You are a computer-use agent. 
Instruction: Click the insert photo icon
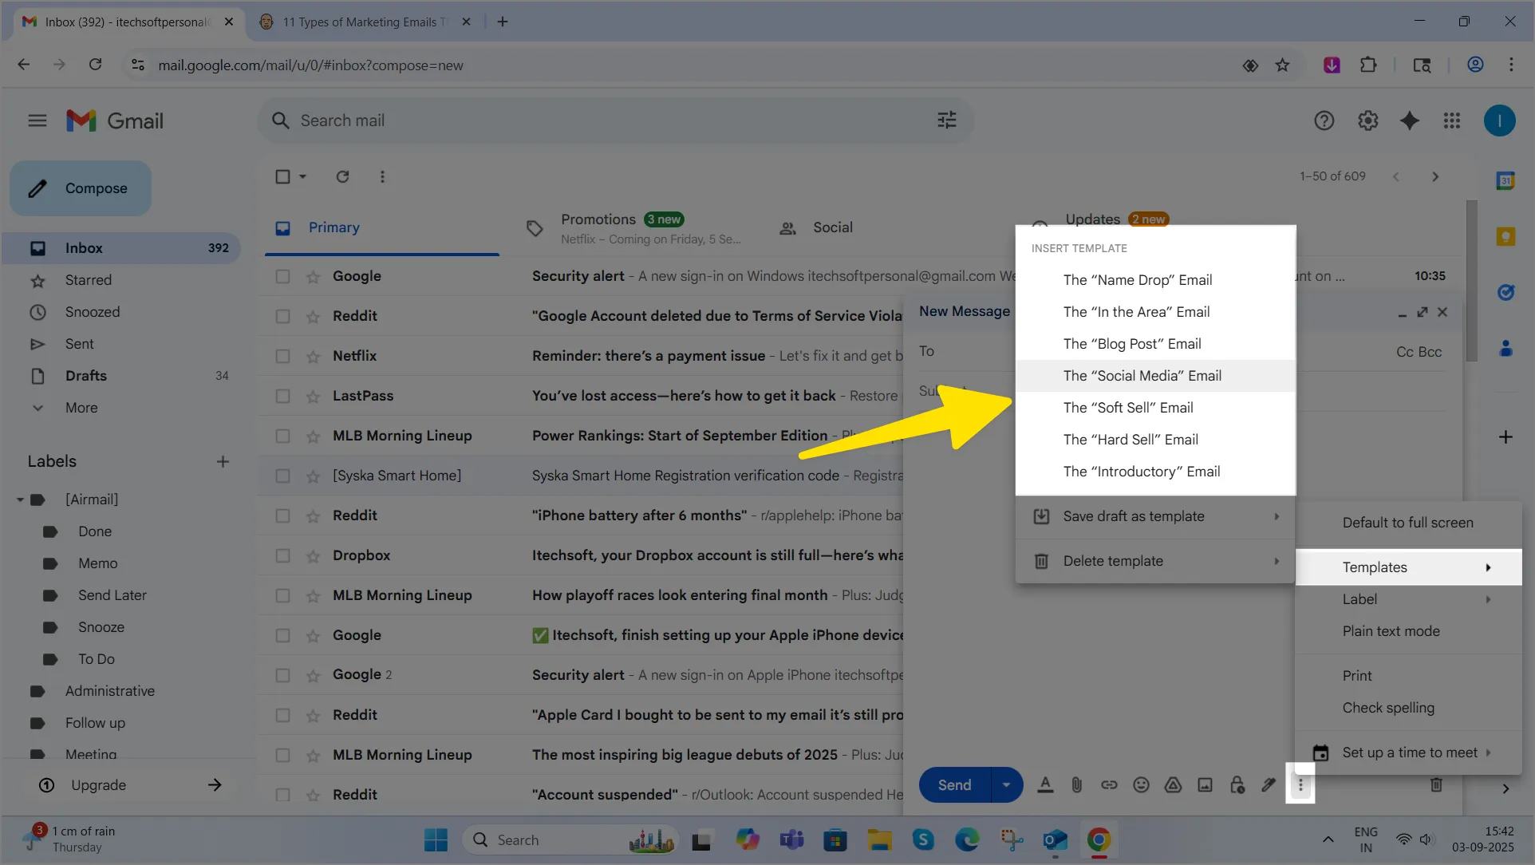[1205, 785]
